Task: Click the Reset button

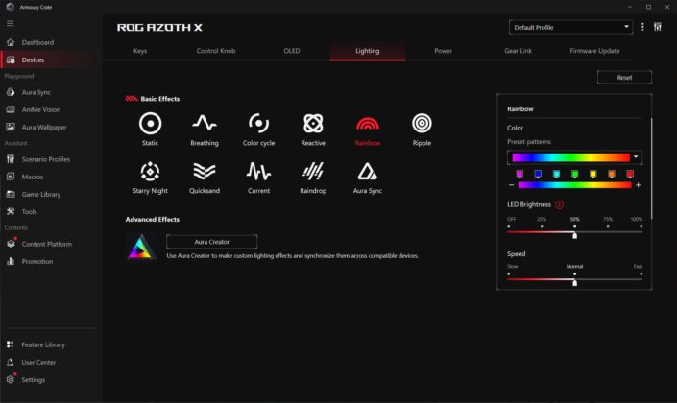Action: click(624, 78)
